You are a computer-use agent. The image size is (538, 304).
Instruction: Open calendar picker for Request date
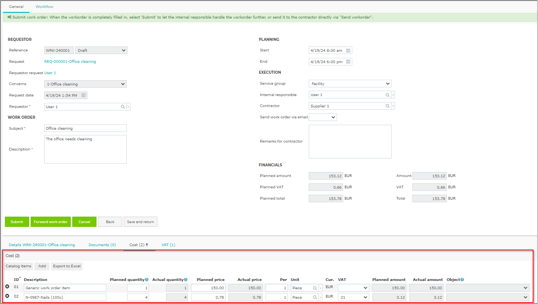[84, 95]
